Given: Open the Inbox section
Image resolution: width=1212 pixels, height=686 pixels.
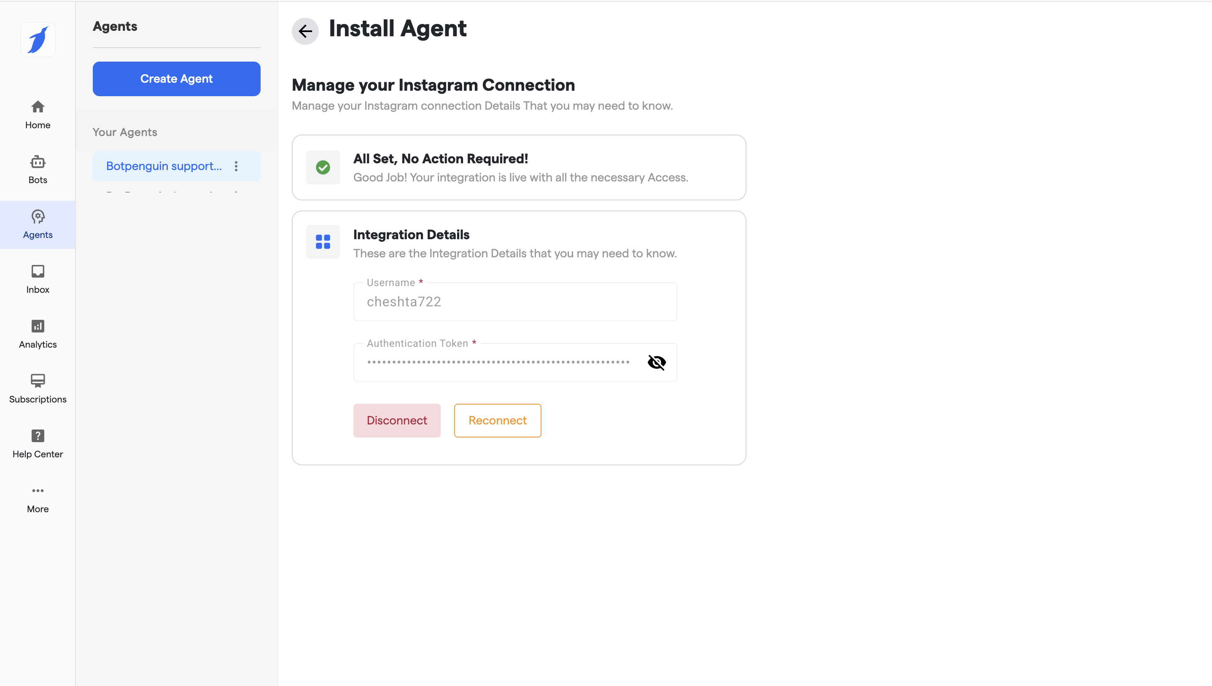Looking at the screenshot, I should click(38, 279).
